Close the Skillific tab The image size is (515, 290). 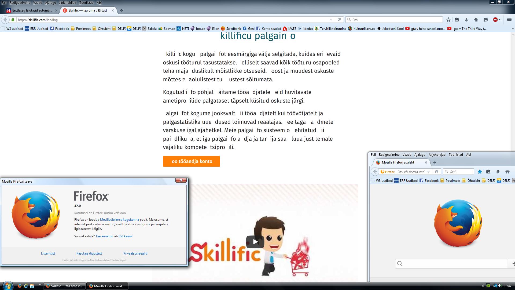(113, 10)
